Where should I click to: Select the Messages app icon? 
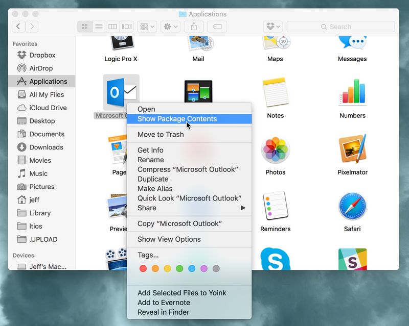coord(352,43)
